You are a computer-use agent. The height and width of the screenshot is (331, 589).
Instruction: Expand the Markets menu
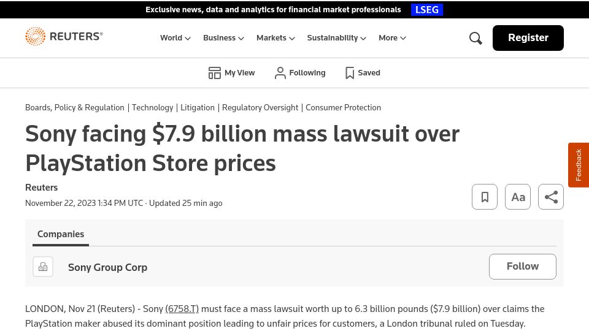pyautogui.click(x=275, y=38)
